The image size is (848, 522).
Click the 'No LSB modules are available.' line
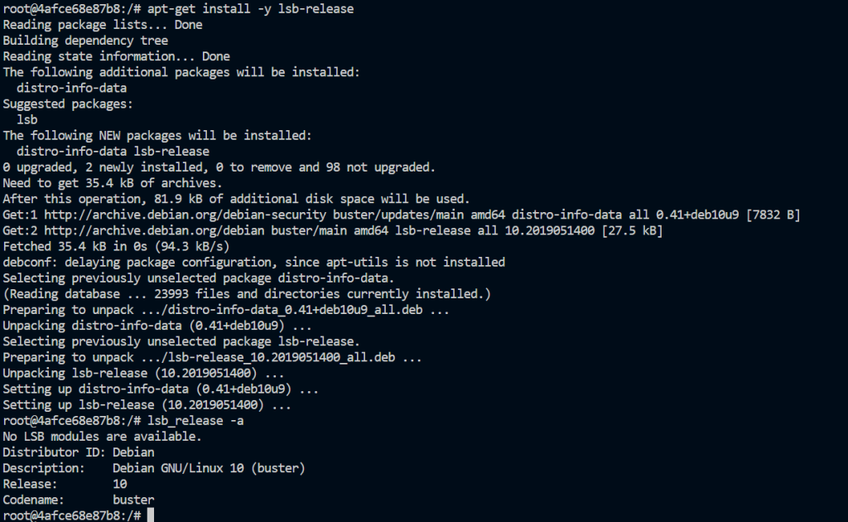pyautogui.click(x=102, y=437)
